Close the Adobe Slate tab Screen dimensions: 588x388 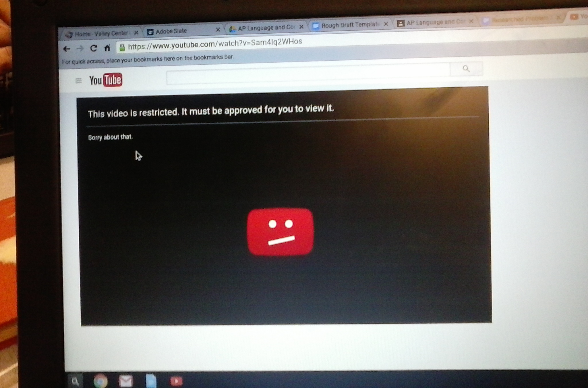pyautogui.click(x=218, y=29)
